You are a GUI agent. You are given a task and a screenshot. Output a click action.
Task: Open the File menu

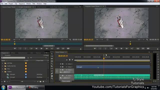click(2, 4)
